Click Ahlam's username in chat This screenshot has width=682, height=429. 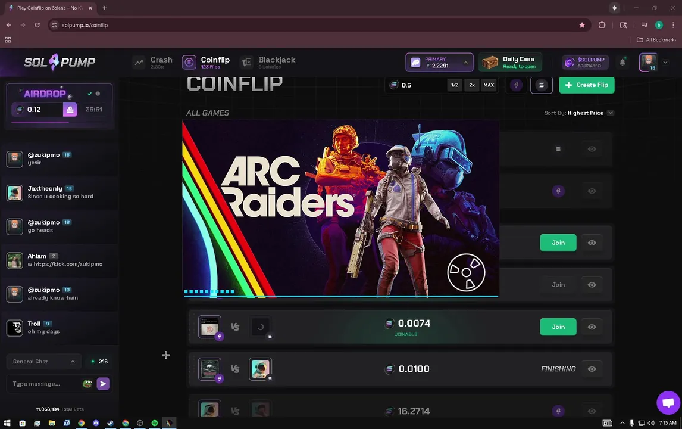[x=37, y=256]
